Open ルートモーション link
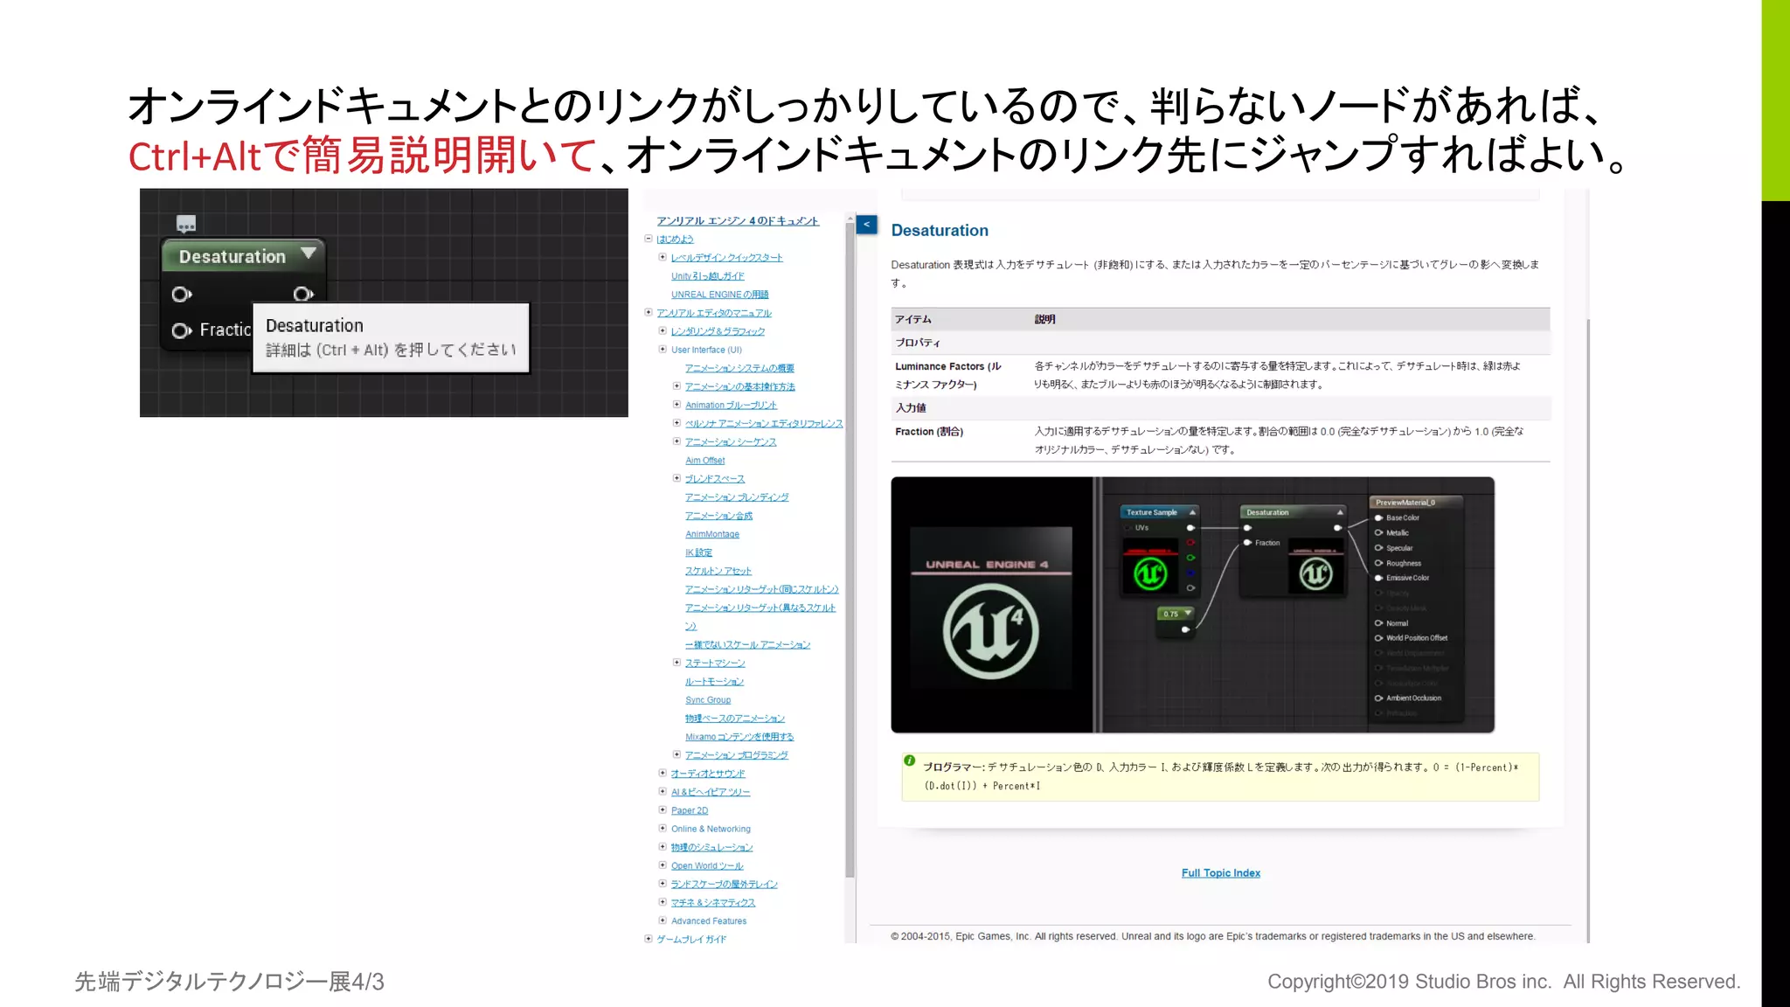This screenshot has width=1790, height=1007. tap(715, 682)
